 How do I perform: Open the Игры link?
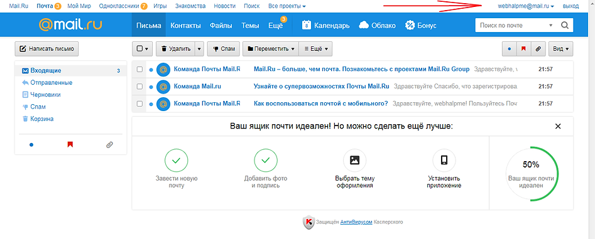coord(160,6)
